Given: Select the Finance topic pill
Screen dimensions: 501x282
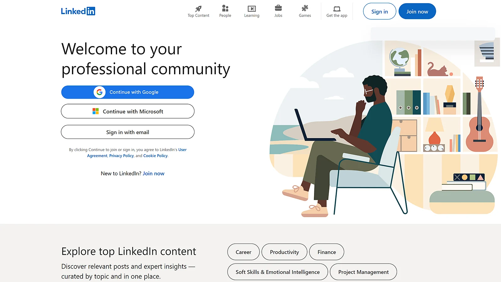Looking at the screenshot, I should [327, 252].
